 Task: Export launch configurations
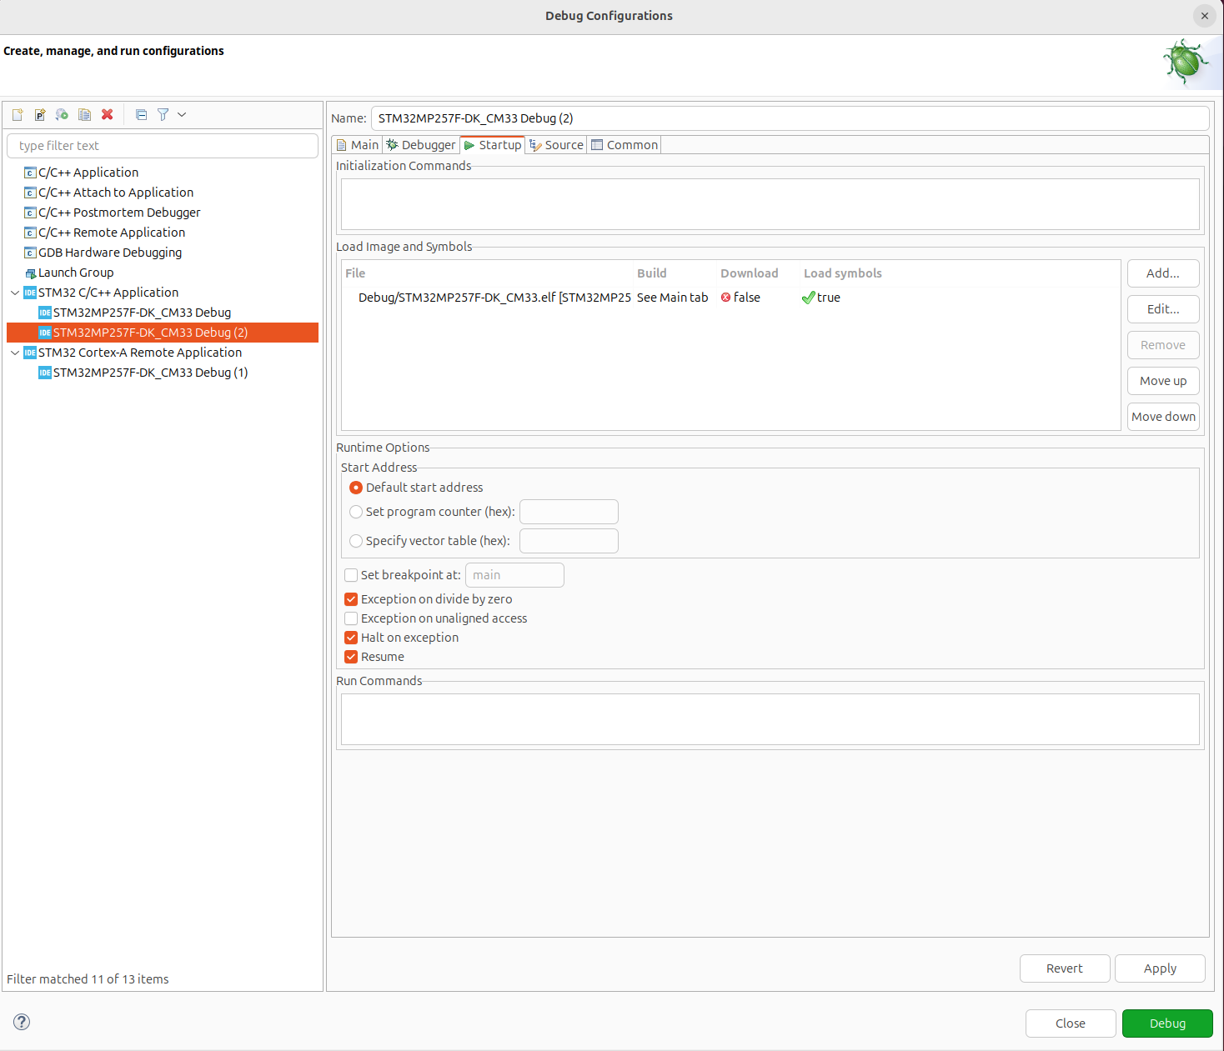point(62,114)
